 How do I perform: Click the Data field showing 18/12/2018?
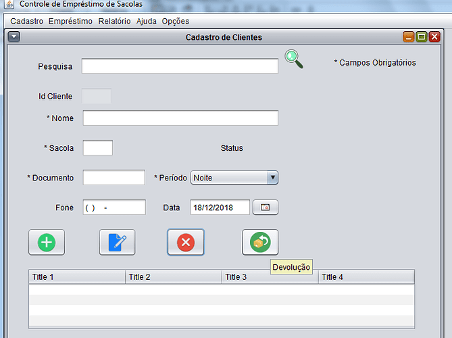[220, 208]
